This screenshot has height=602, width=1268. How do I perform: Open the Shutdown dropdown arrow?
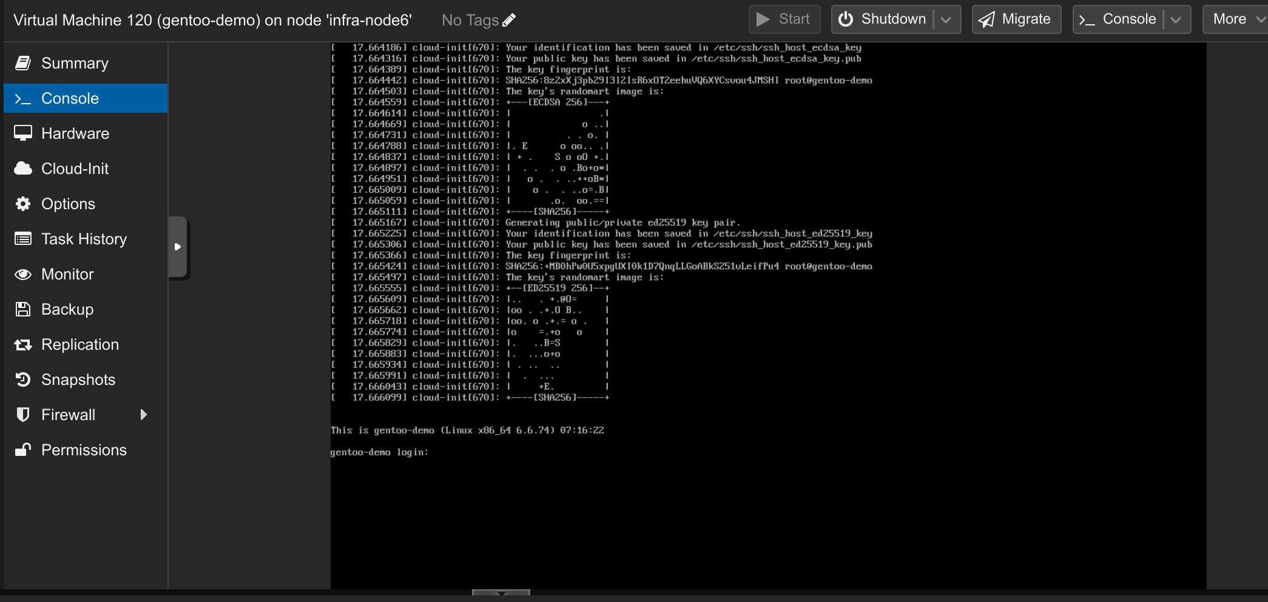click(x=946, y=19)
